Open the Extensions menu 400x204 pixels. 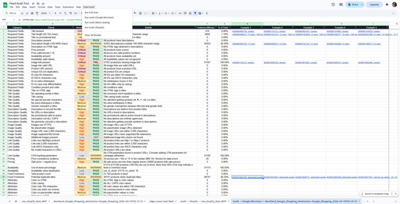point(68,7)
